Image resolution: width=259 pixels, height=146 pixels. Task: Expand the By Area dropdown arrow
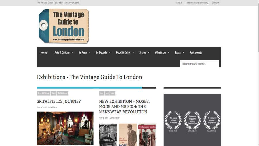click(89, 52)
